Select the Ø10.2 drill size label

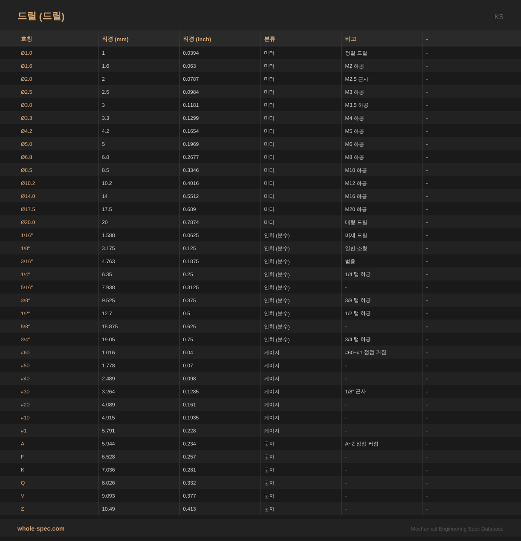coord(28,183)
